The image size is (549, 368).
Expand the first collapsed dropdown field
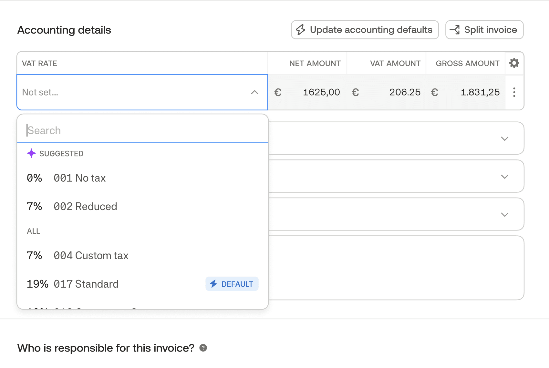504,138
